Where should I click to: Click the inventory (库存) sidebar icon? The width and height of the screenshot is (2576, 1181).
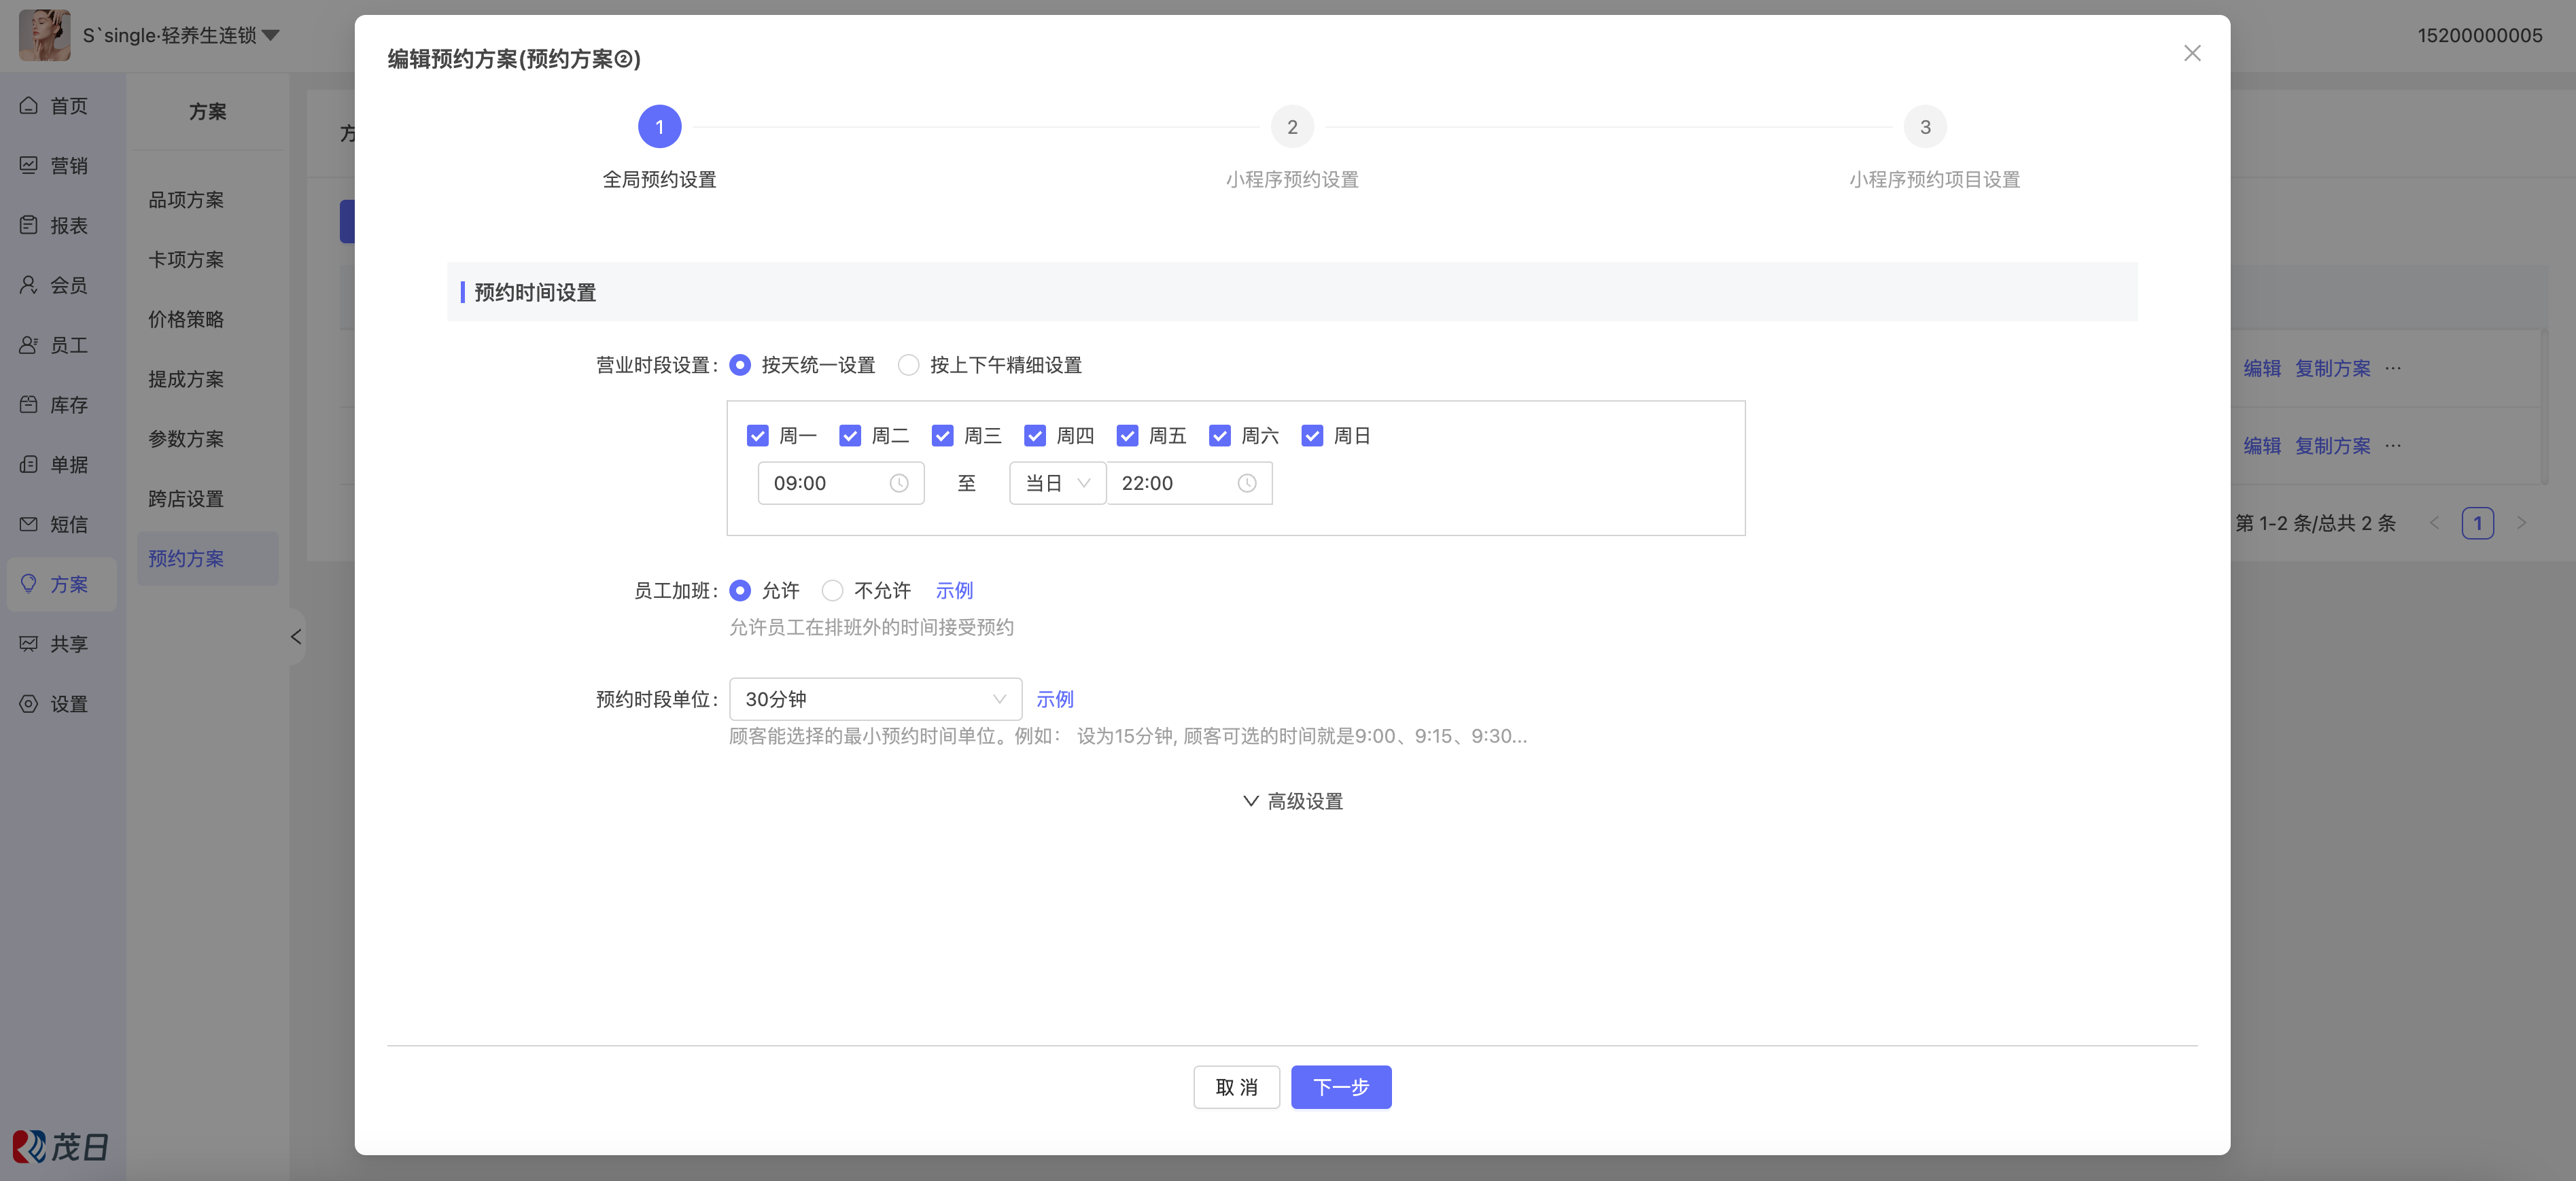pyautogui.click(x=29, y=404)
